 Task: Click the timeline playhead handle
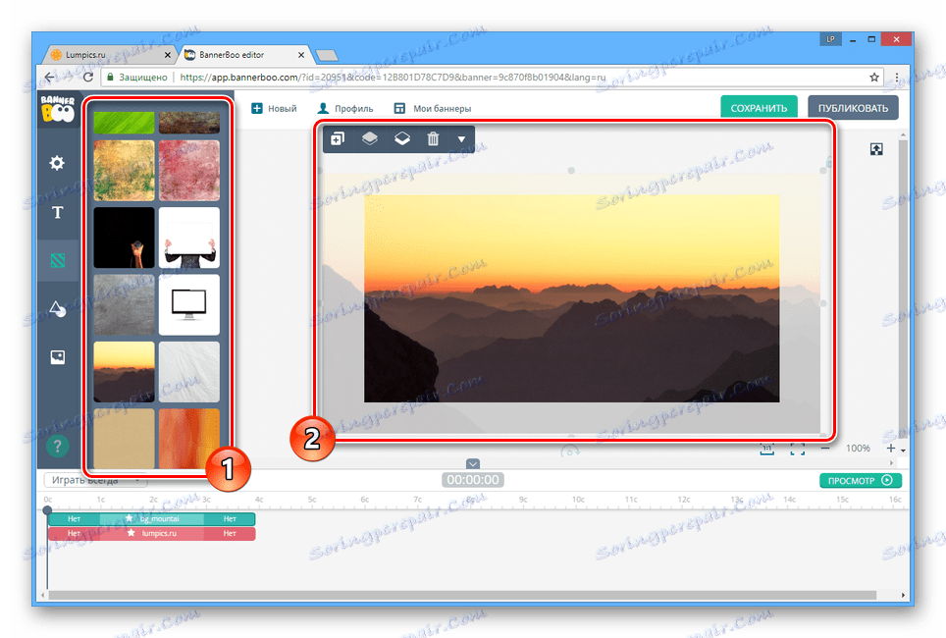point(48,510)
